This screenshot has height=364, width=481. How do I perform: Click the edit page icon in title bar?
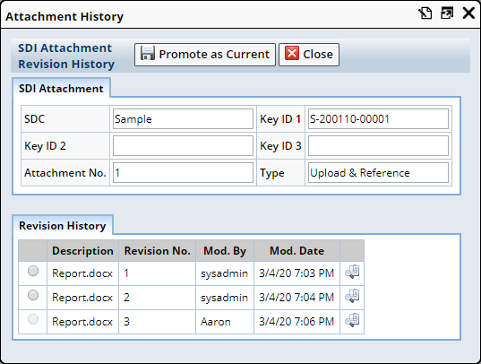coord(425,13)
